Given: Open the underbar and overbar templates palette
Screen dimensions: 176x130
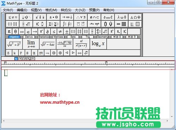Looking at the screenshot, I should (81, 24).
